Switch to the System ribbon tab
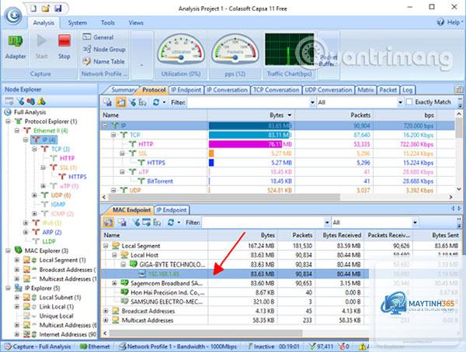The height and width of the screenshot is (352, 466). [77, 22]
